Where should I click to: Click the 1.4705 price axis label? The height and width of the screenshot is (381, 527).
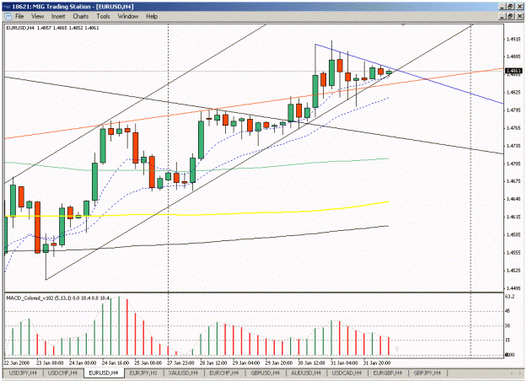(514, 164)
